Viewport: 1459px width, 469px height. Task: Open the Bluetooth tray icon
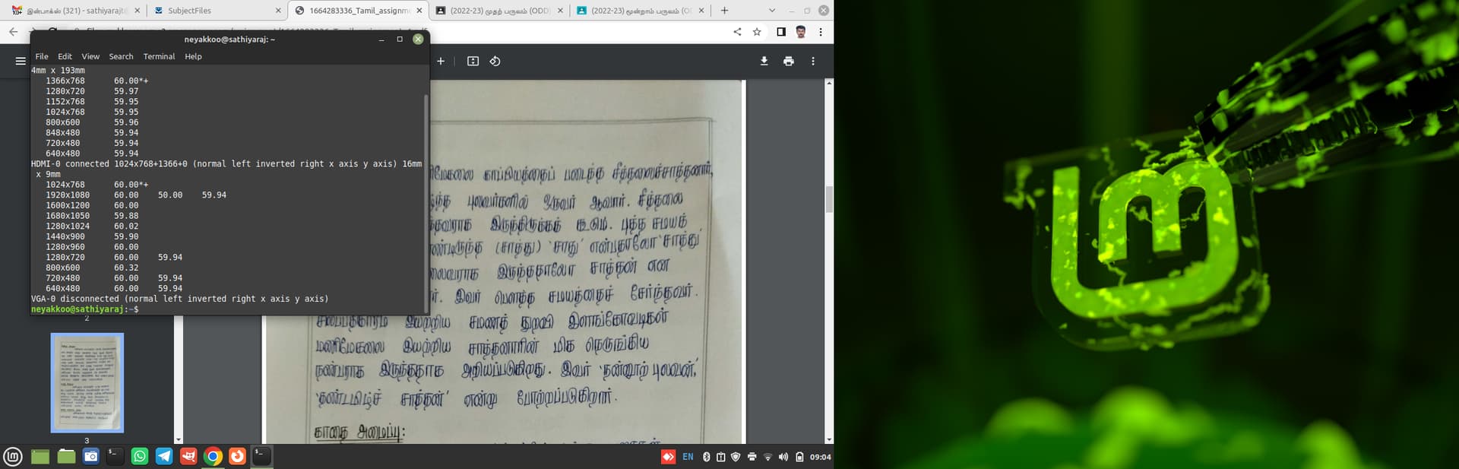coord(706,457)
